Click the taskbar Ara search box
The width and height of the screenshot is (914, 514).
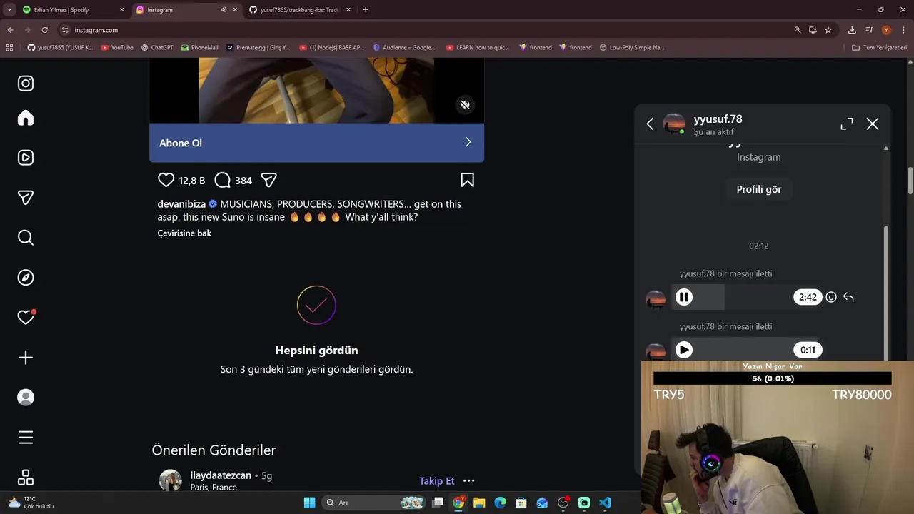click(373, 503)
